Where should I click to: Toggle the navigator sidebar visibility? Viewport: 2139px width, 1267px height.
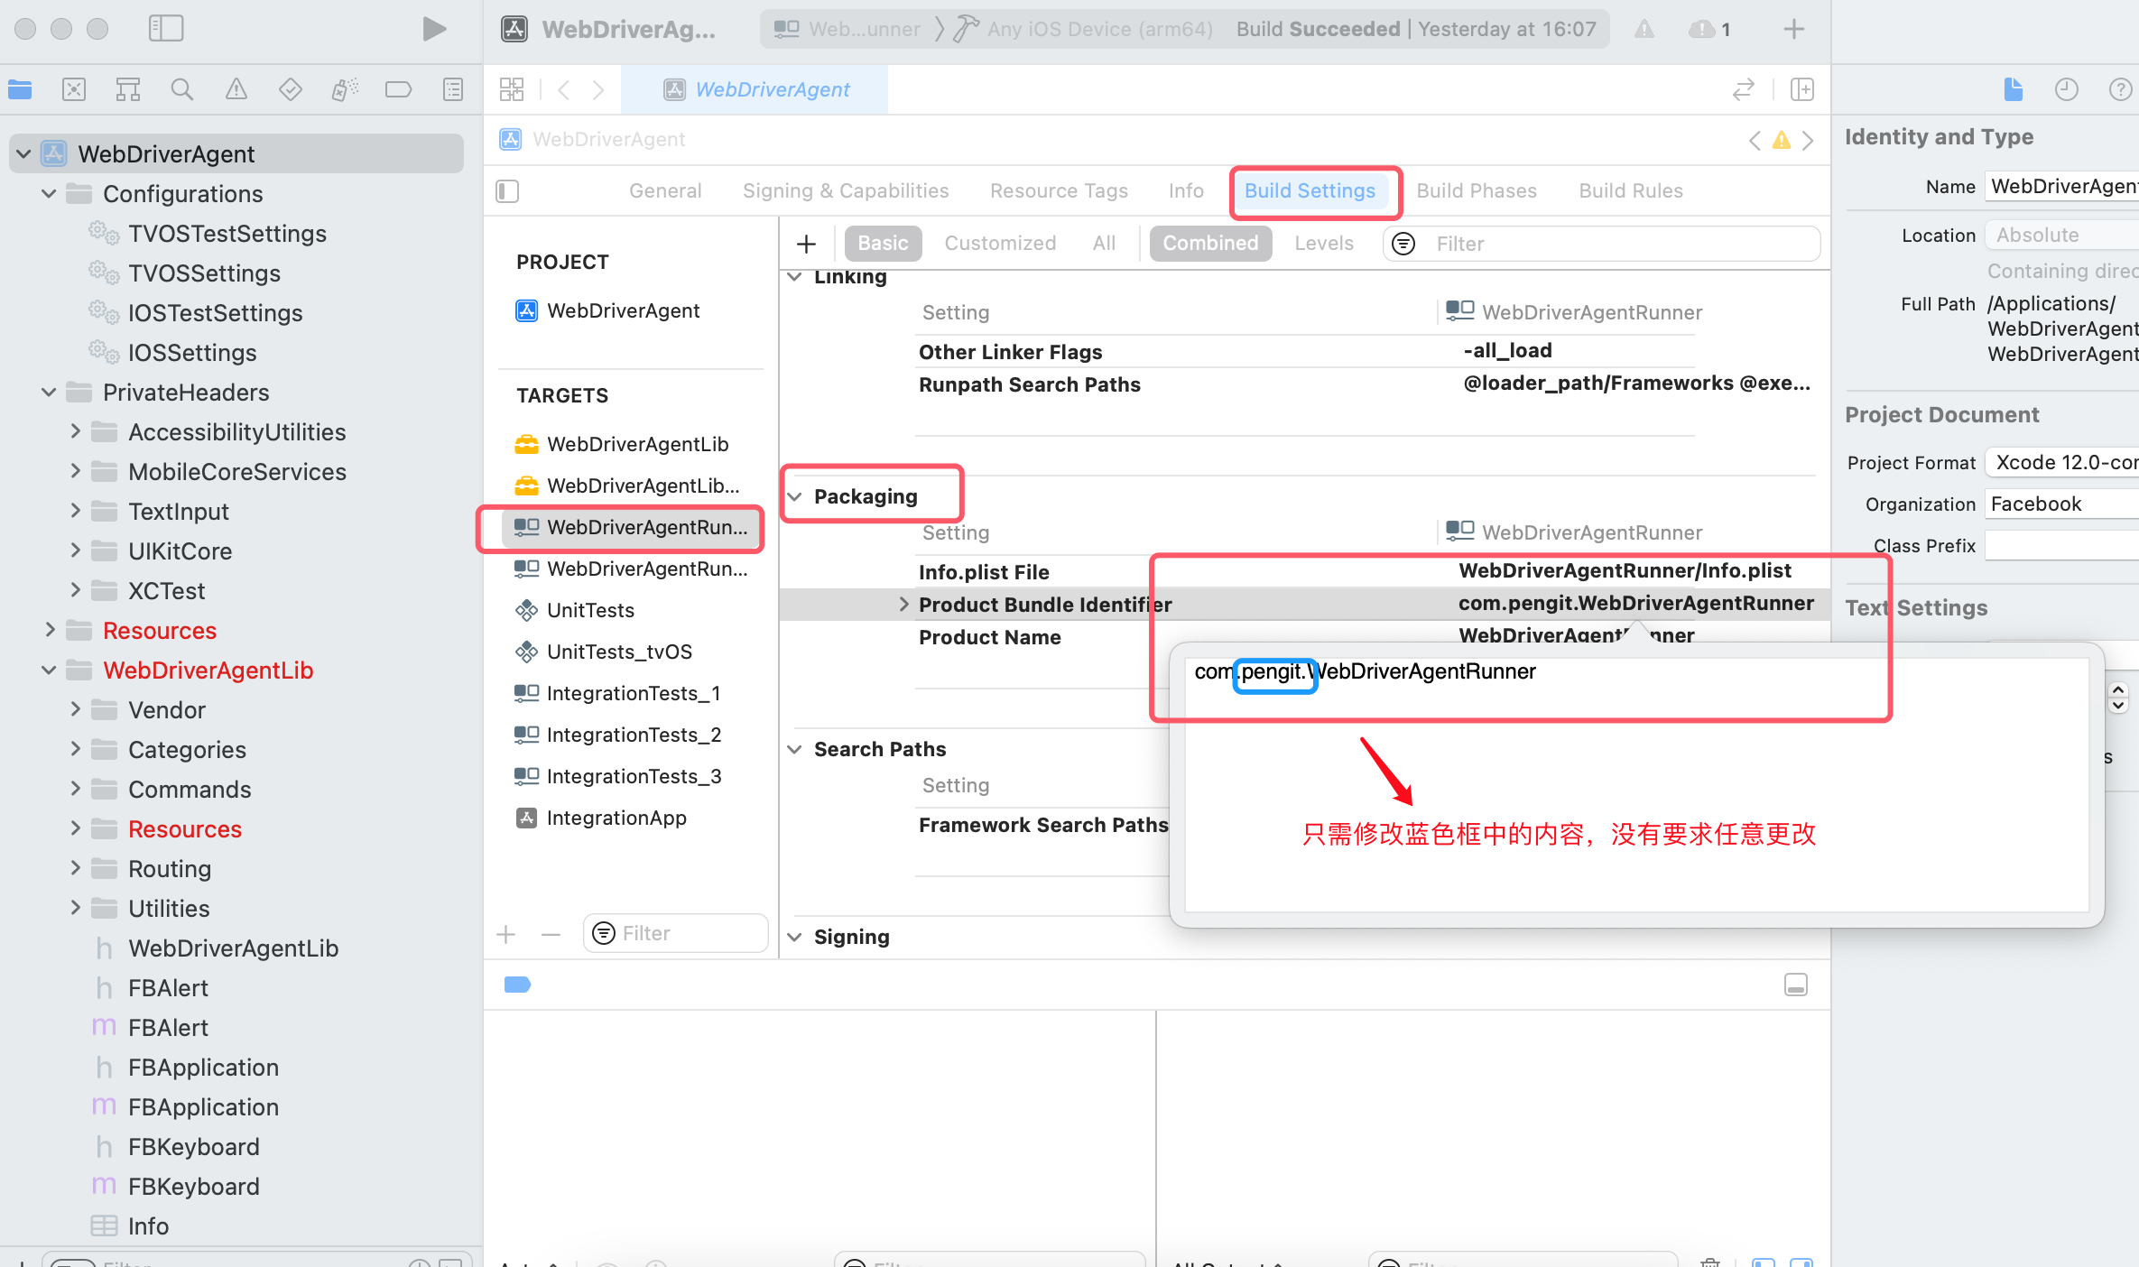[x=166, y=29]
